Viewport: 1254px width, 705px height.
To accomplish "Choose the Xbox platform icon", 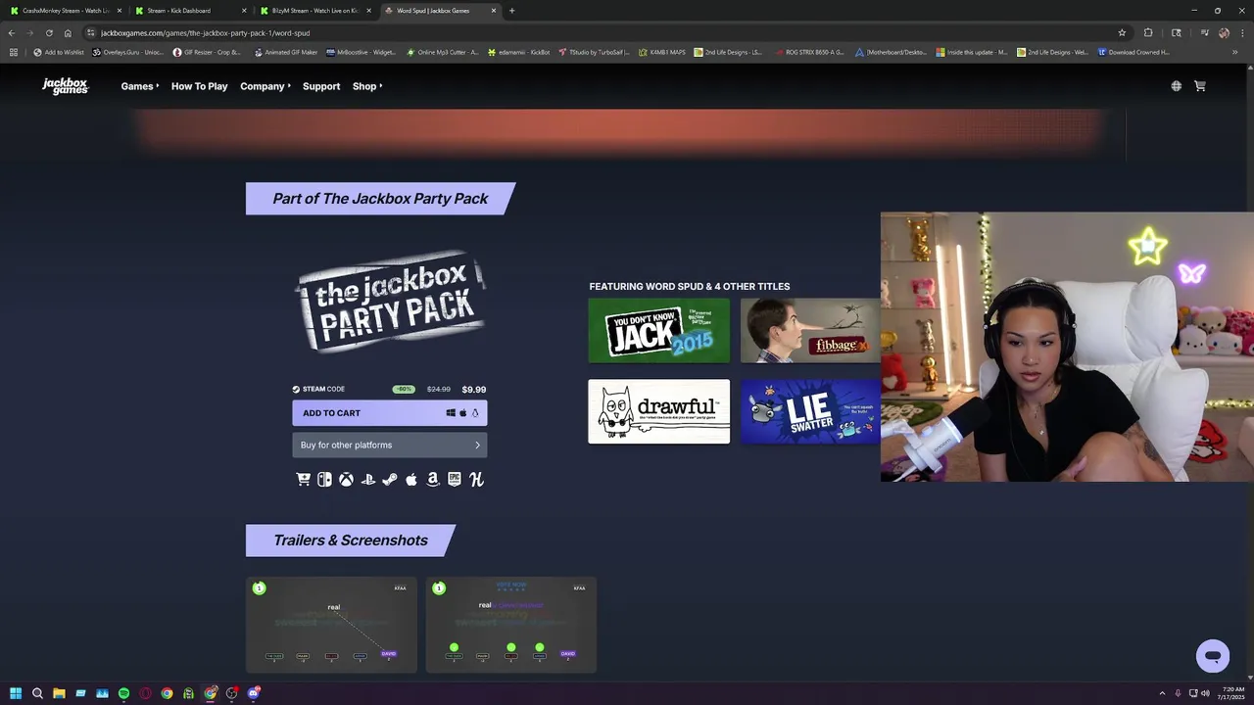I will (x=346, y=480).
